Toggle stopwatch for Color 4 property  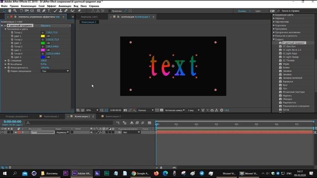tap(12, 57)
